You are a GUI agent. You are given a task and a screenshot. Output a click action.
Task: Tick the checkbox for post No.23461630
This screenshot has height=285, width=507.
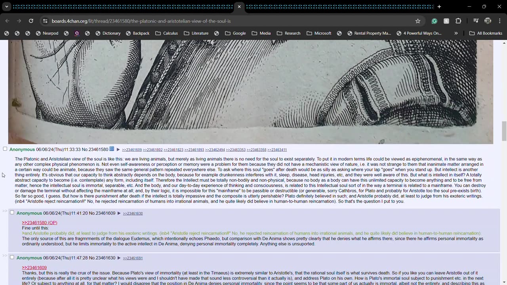click(x=12, y=257)
